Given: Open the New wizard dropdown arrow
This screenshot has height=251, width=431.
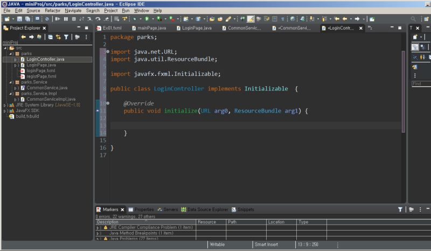Looking at the screenshot, I should (x=13, y=19).
